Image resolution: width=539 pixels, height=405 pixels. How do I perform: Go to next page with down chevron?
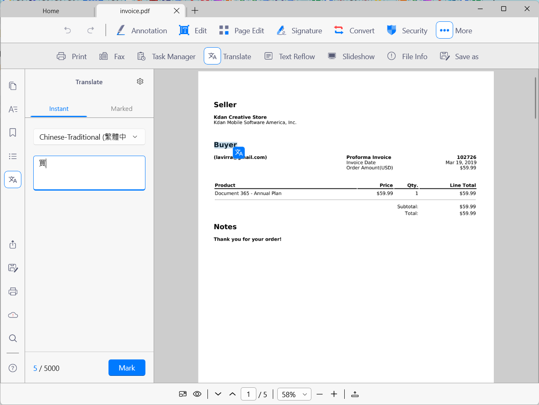click(x=218, y=394)
